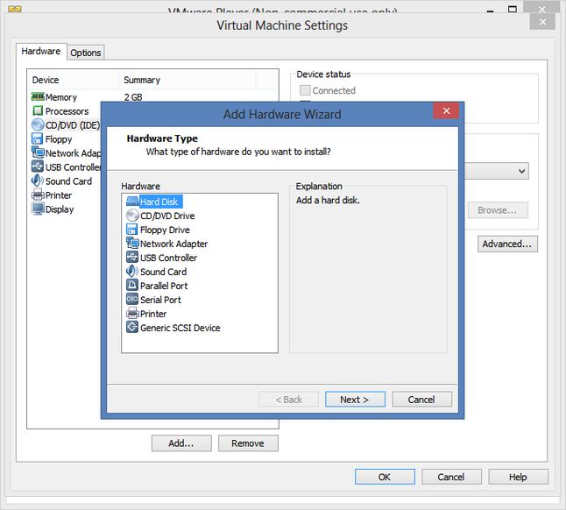This screenshot has height=510, width=566.
Task: Choose the USB Controller icon in wizard
Action: (132, 257)
